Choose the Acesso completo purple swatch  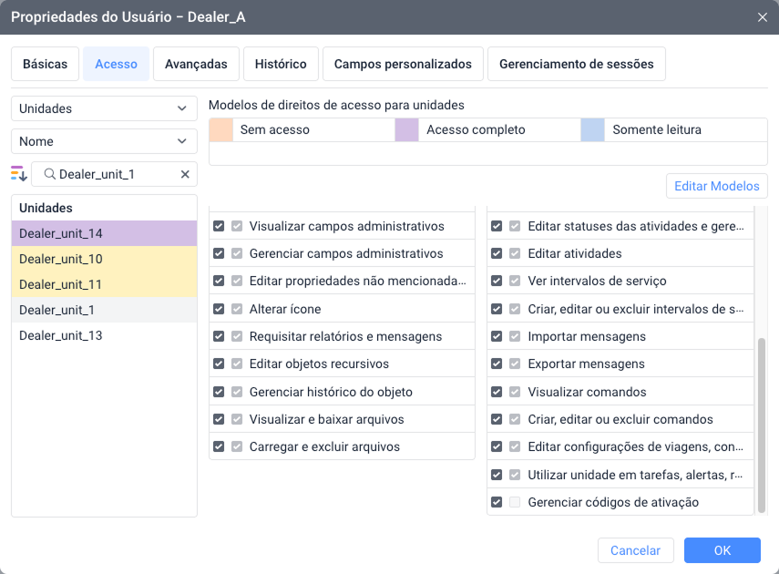click(x=406, y=130)
